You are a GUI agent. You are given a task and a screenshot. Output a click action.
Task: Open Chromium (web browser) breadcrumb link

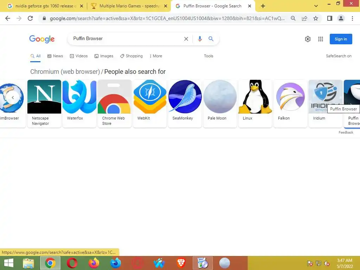pos(65,72)
